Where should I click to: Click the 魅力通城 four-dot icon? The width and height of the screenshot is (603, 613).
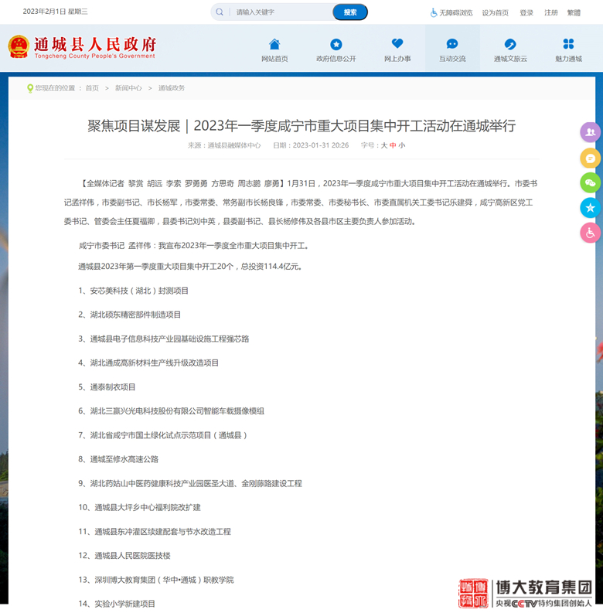(568, 44)
